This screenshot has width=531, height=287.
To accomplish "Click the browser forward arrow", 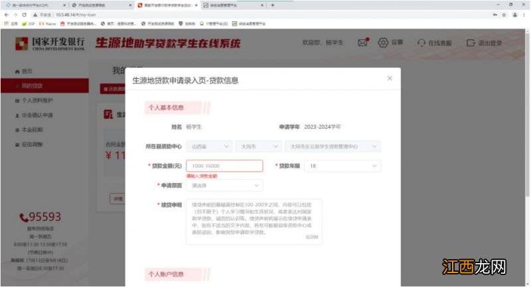I will 15,15.
